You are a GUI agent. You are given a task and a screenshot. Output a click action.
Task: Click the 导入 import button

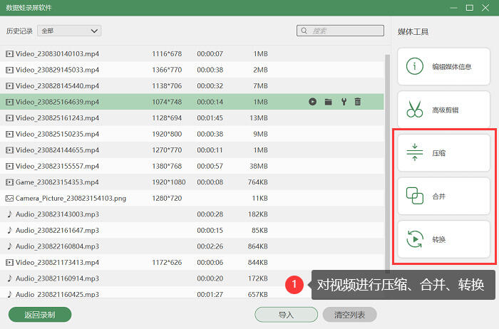pos(286,315)
